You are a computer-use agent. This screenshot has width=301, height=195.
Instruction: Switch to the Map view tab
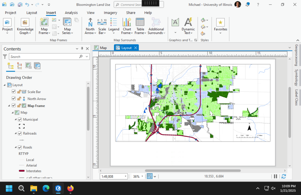coord(101,48)
